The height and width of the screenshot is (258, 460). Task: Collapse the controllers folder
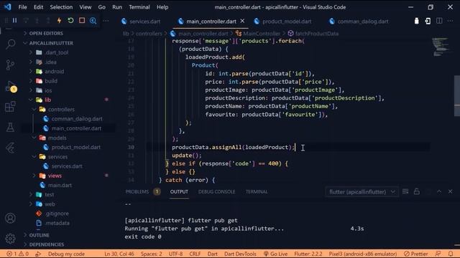coord(61,110)
